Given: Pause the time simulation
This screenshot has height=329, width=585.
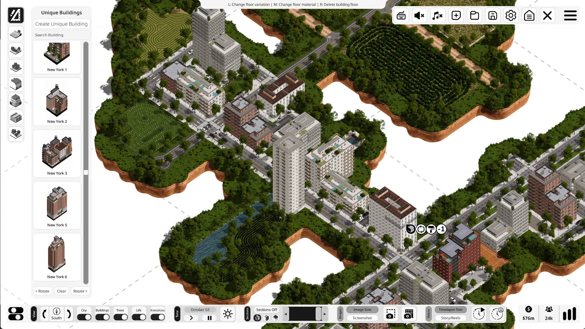Looking at the screenshot, I should pos(209,318).
